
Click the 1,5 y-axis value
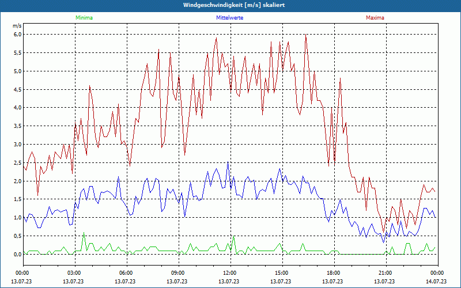pos(18,199)
